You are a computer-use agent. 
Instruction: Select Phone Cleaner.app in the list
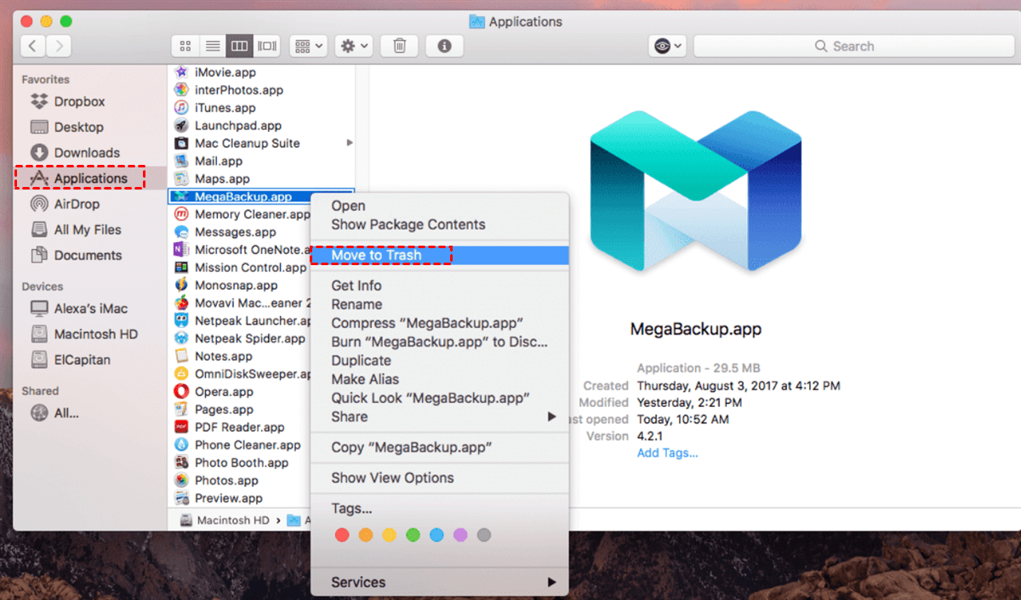248,445
